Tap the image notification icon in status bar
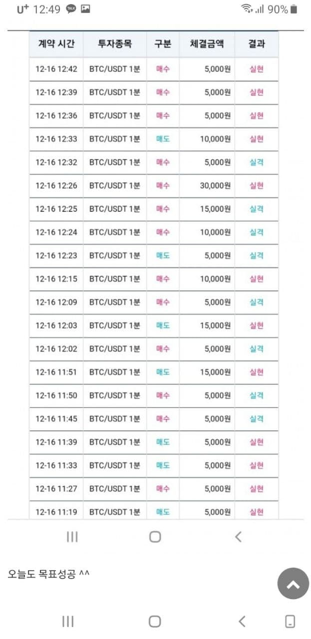This screenshot has height=639, width=311. tap(85, 9)
